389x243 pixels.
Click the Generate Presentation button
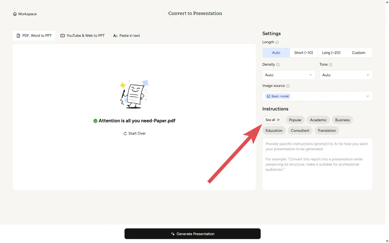pos(192,234)
